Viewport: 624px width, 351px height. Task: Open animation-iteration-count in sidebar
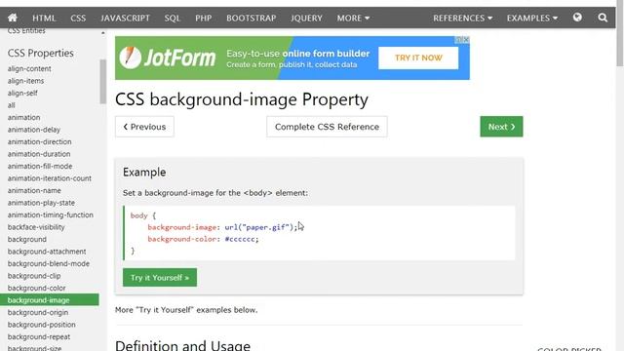50,178
